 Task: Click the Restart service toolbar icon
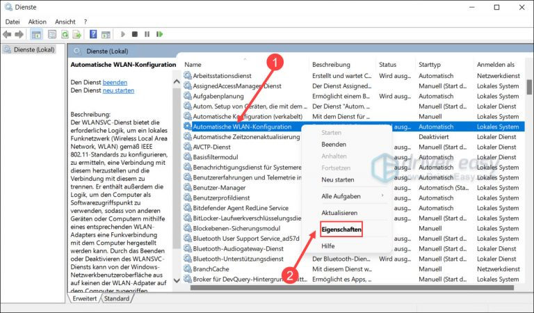click(x=161, y=33)
